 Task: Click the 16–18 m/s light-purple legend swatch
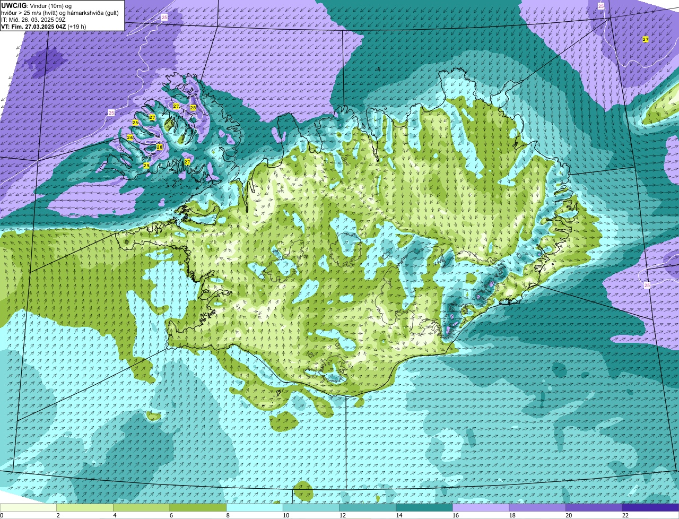pyautogui.click(x=481, y=507)
